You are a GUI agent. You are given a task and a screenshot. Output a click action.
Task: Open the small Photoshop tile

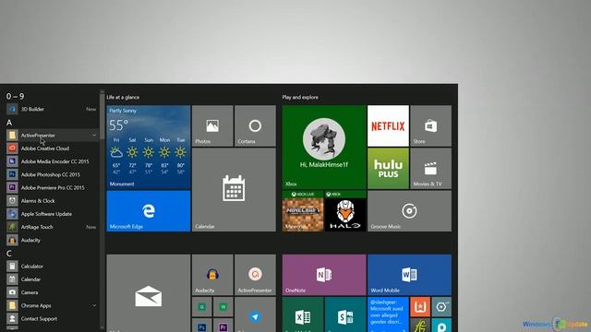[x=202, y=326]
